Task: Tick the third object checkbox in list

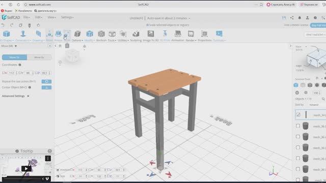Action: [x=298, y=137]
